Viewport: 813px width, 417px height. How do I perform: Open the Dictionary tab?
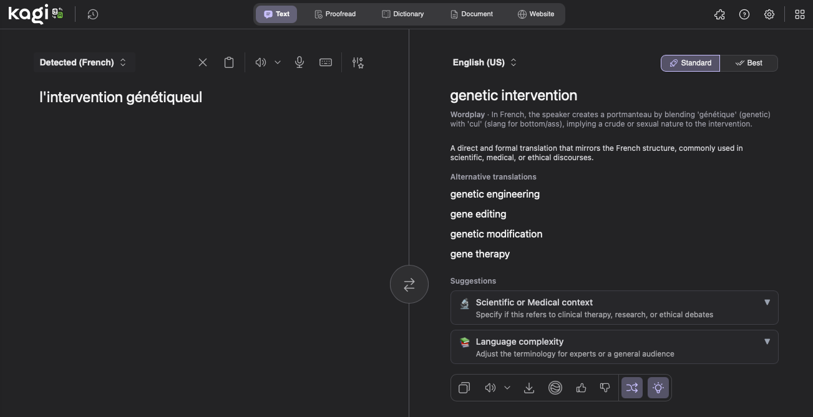[x=402, y=14]
